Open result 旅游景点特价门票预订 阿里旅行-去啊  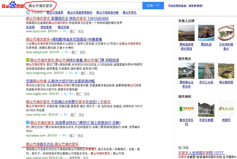pyautogui.click(x=75, y=123)
